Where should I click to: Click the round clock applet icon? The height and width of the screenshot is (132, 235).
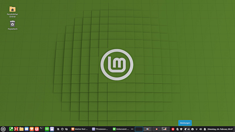point(62,129)
